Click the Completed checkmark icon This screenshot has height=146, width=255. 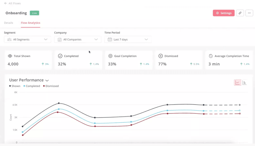[60, 56]
